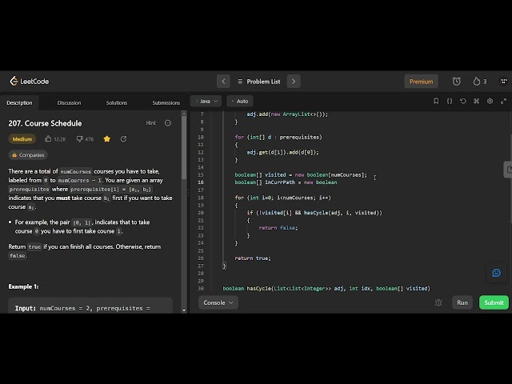Click the streak flame icon
Screen dimensions: 512x384
[477, 82]
